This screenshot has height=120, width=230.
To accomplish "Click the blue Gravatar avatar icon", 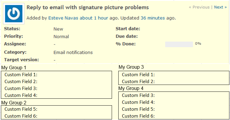I will pos(14,13).
